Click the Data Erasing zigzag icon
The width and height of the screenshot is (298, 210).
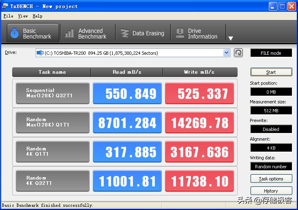click(x=125, y=33)
